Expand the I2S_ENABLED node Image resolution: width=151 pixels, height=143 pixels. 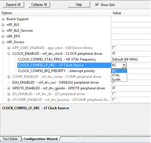pyautogui.click(x=9, y=94)
